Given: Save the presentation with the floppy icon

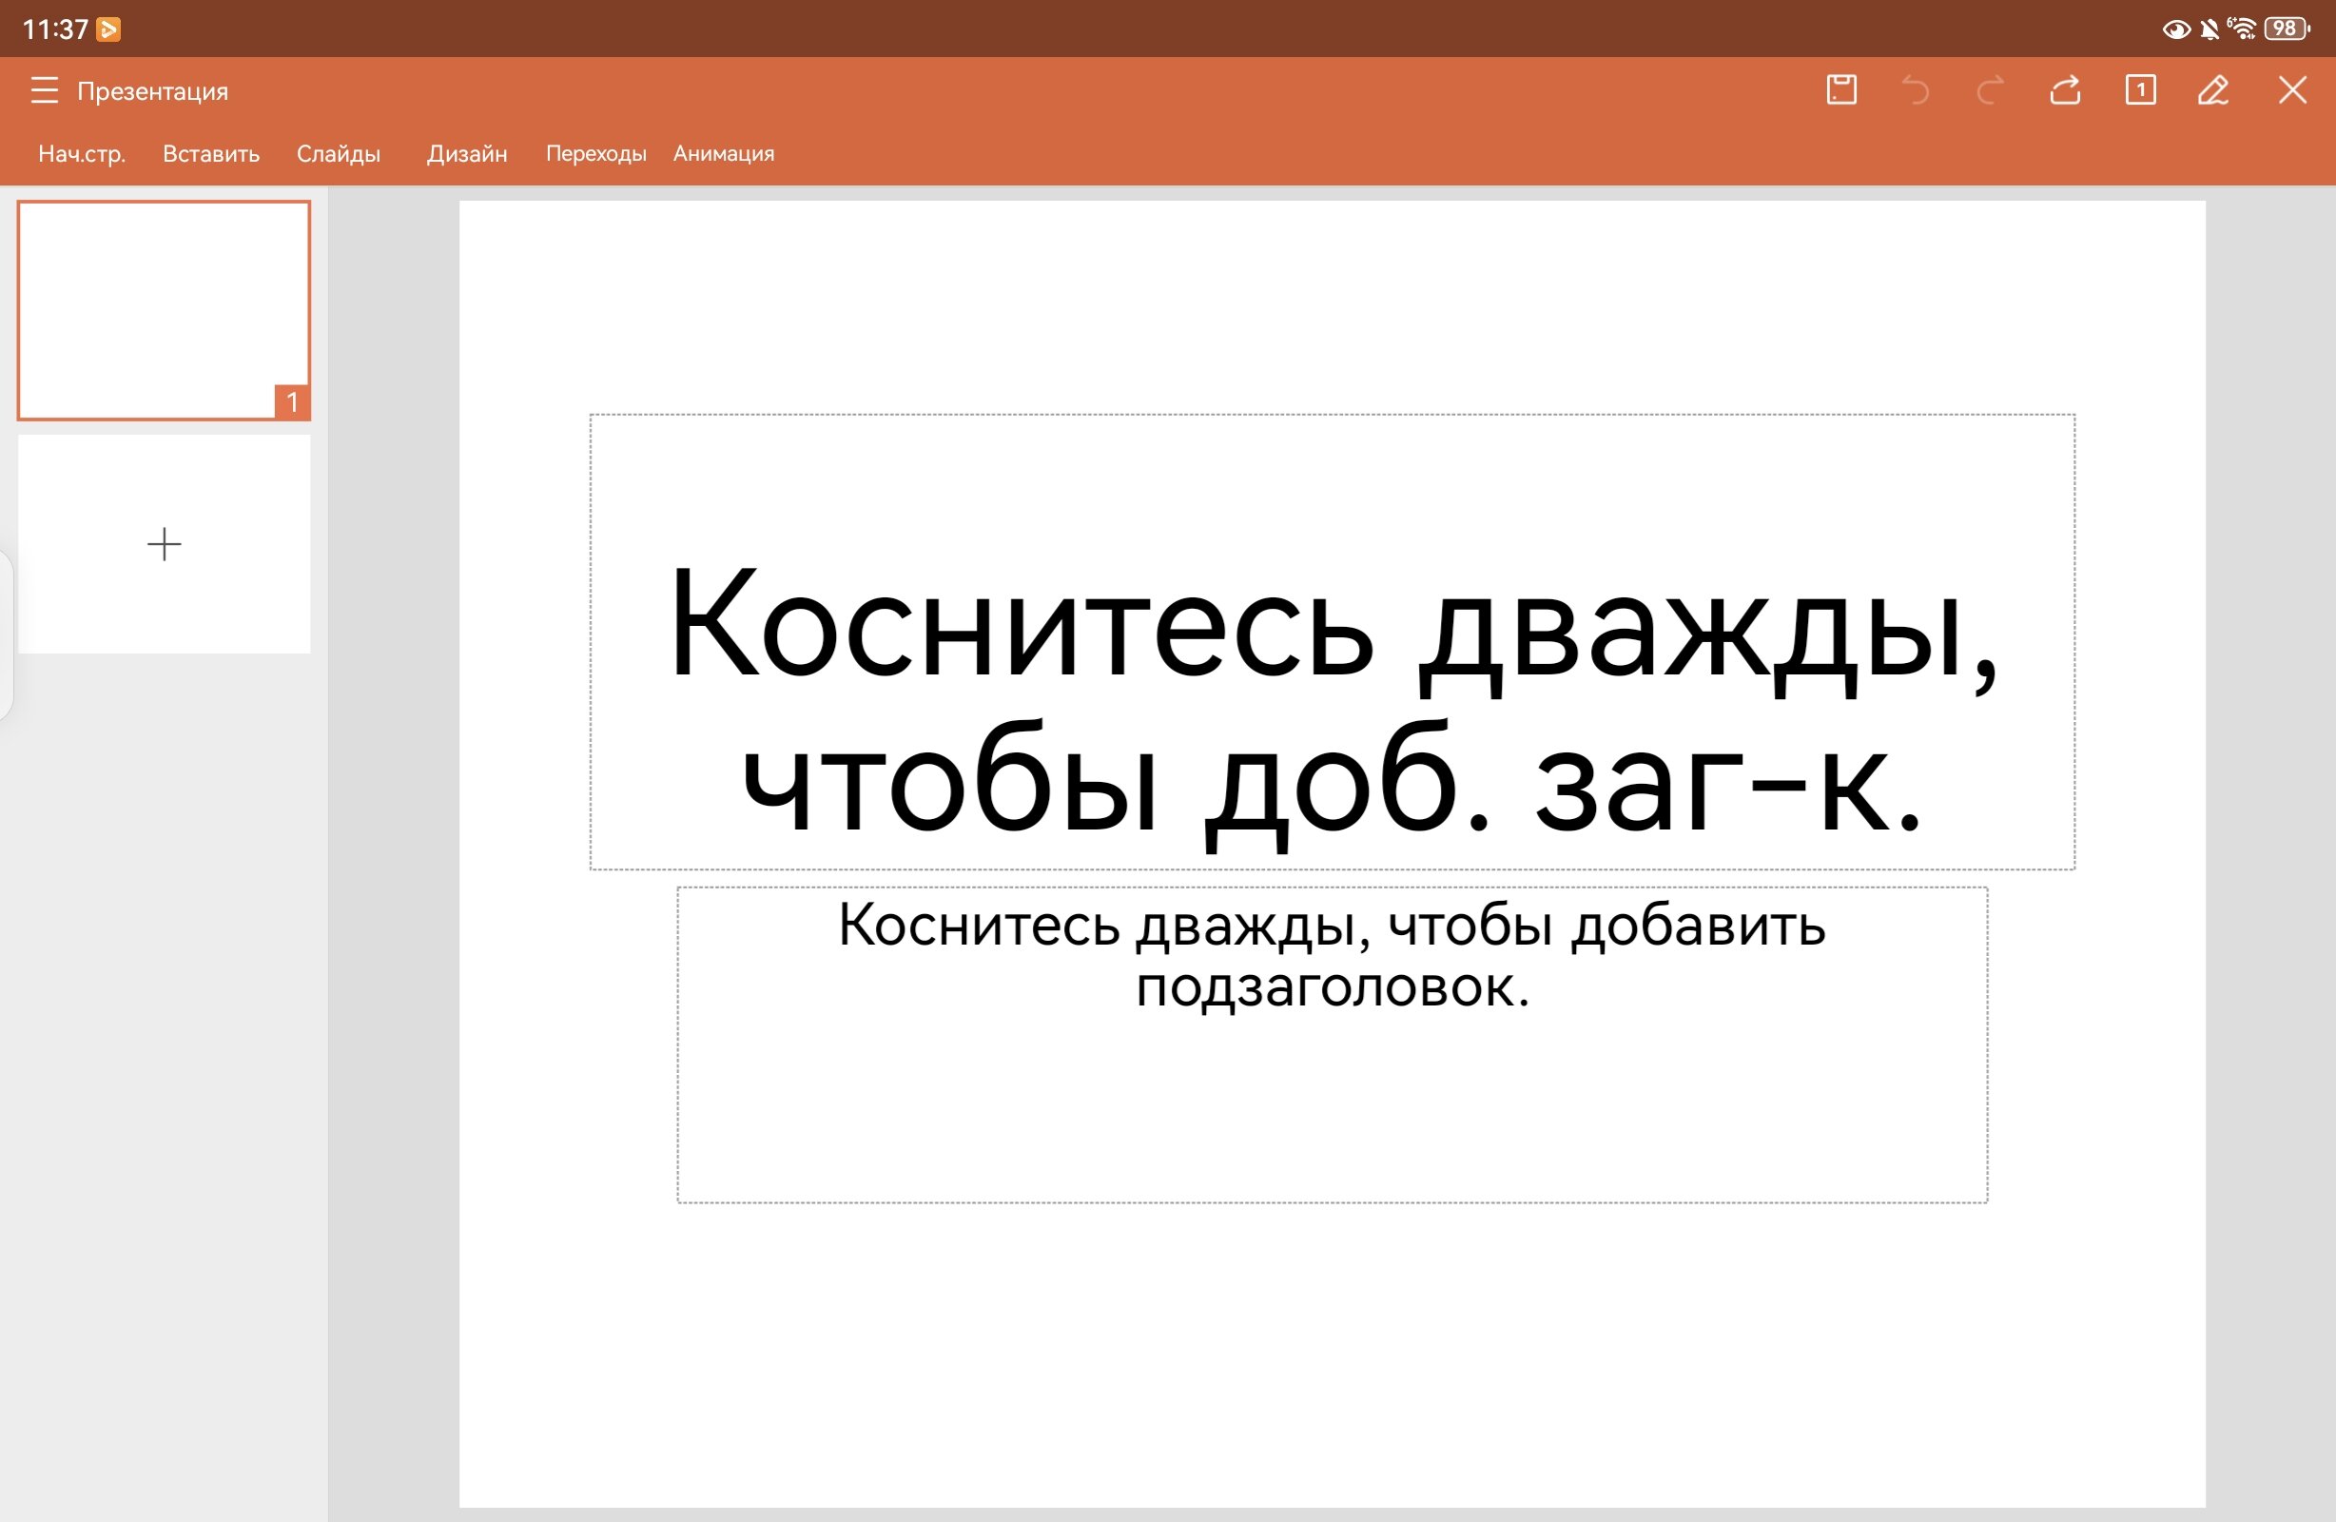Looking at the screenshot, I should coord(1841,89).
